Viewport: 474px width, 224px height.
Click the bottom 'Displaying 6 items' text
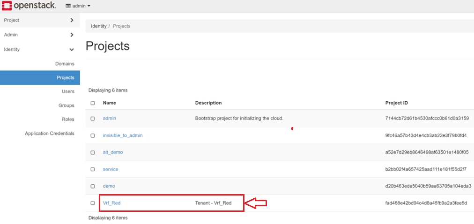click(108, 217)
